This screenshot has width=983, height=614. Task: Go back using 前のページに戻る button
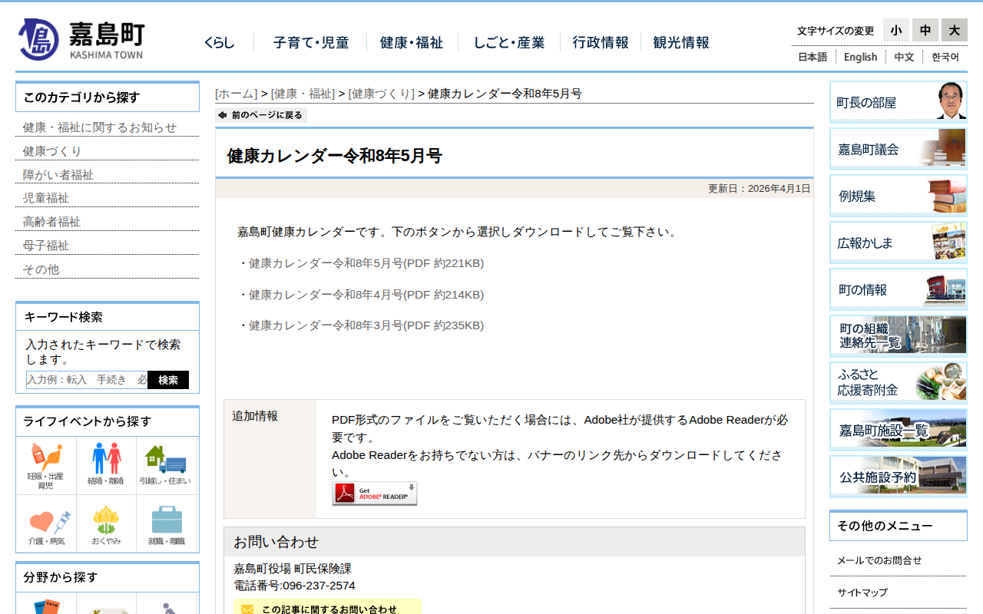tap(261, 115)
